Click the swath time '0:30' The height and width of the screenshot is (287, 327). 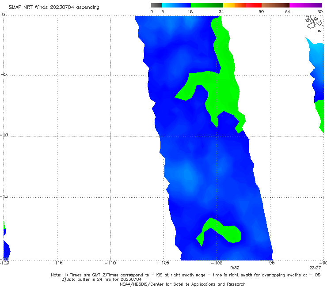(x=235, y=268)
